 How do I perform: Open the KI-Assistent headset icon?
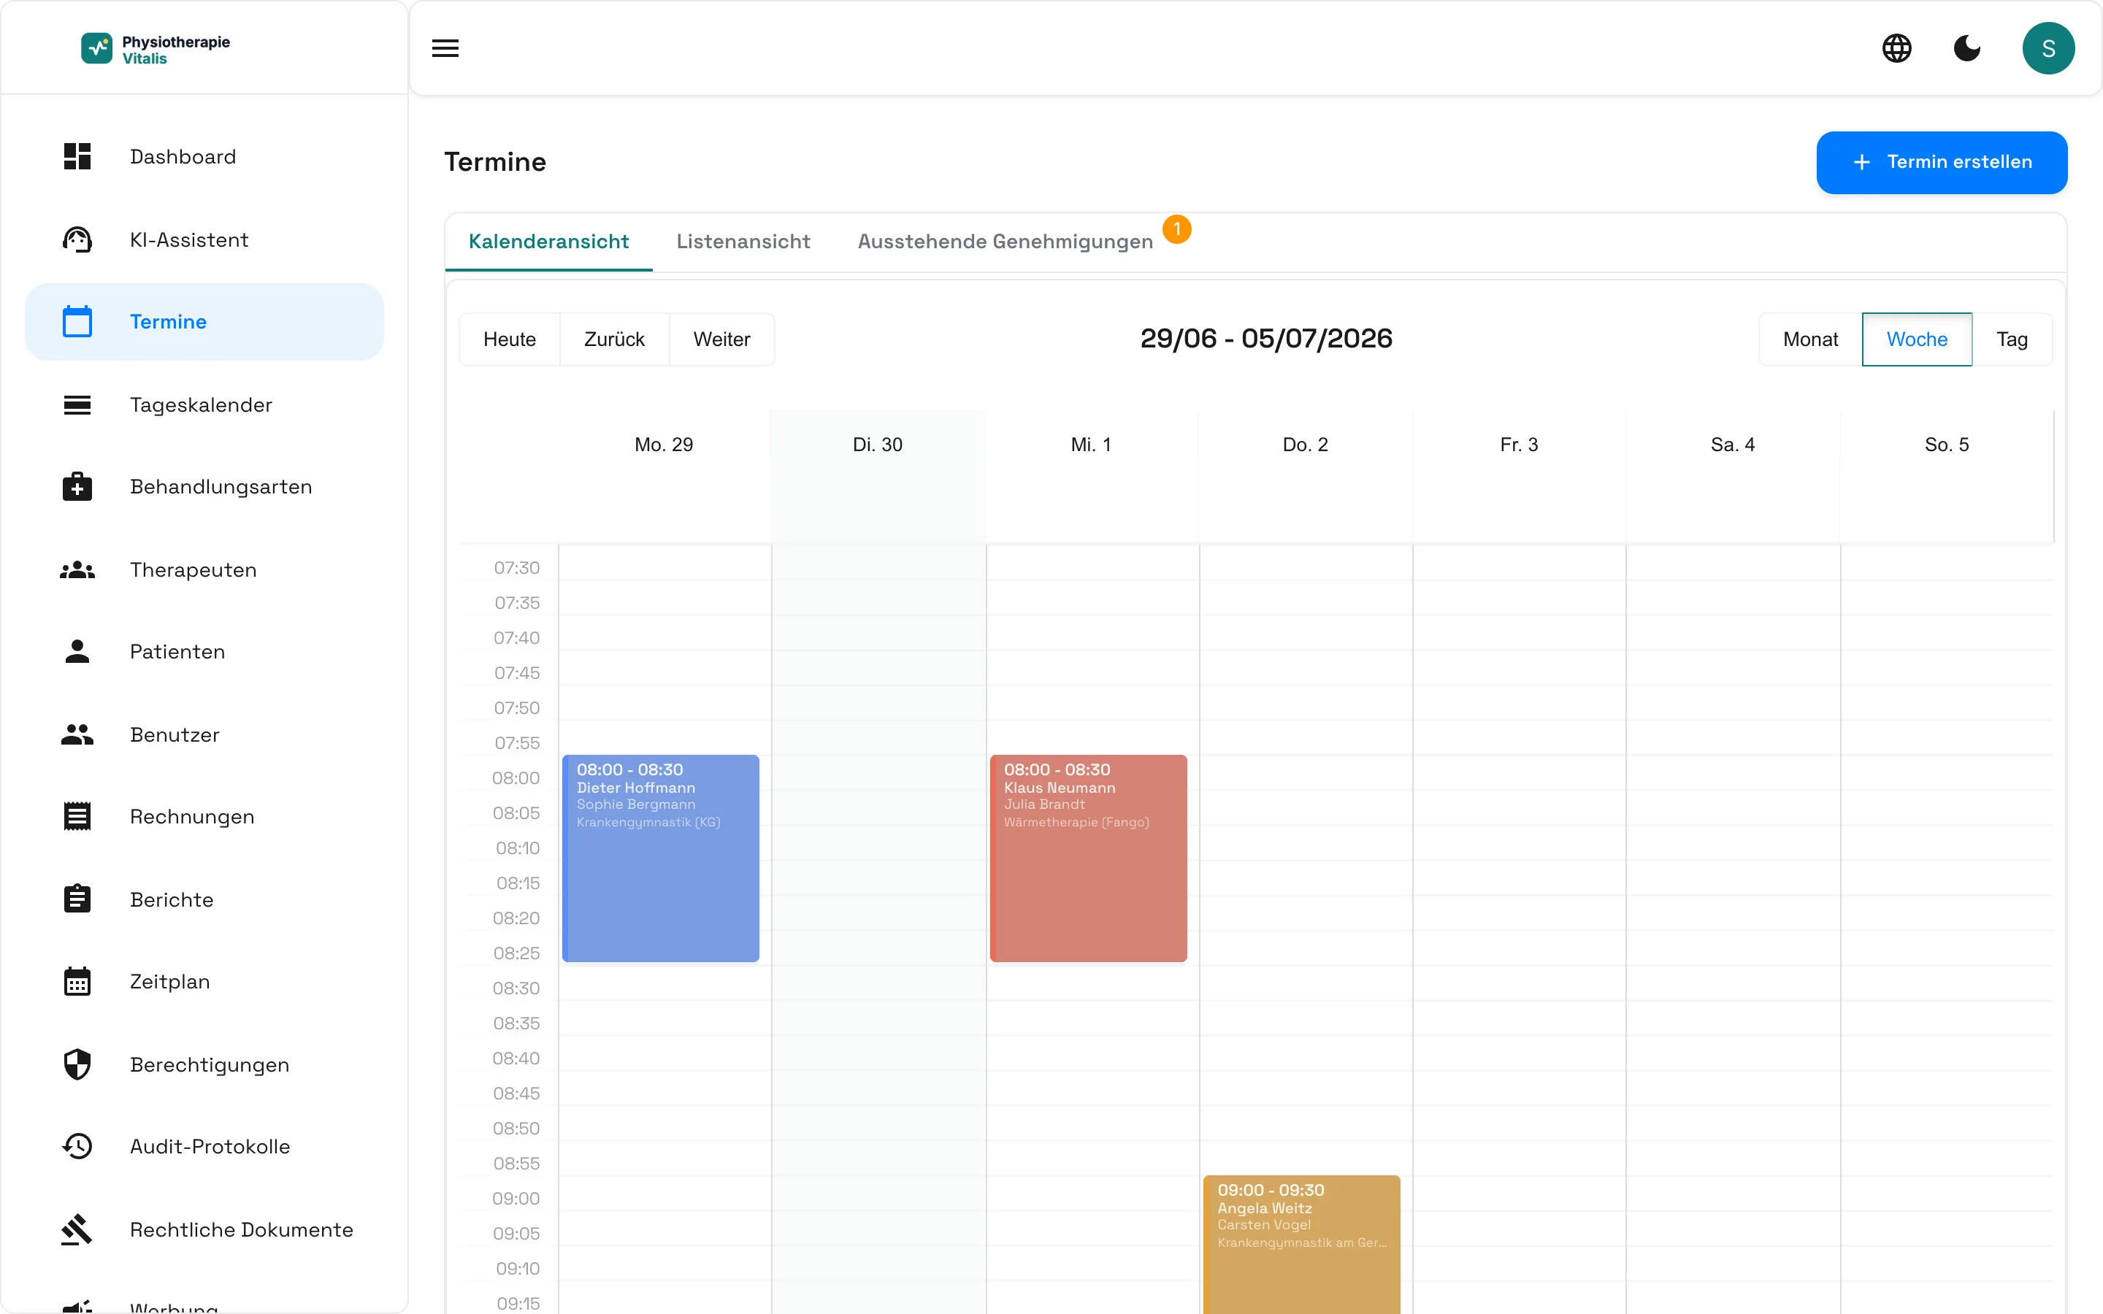pos(77,239)
